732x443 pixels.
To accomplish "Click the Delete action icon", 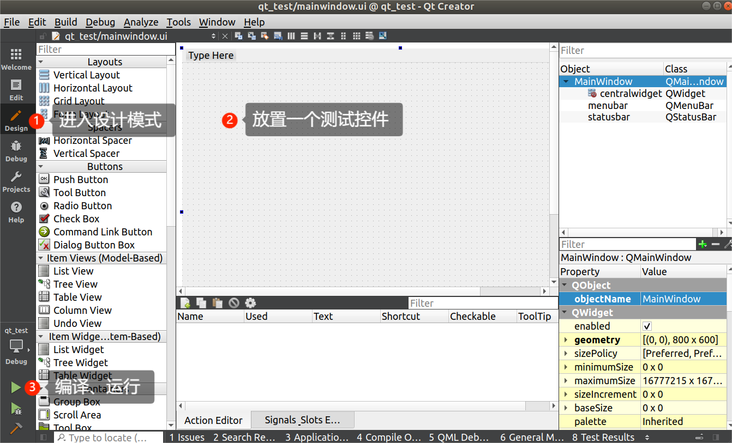I will 234,303.
